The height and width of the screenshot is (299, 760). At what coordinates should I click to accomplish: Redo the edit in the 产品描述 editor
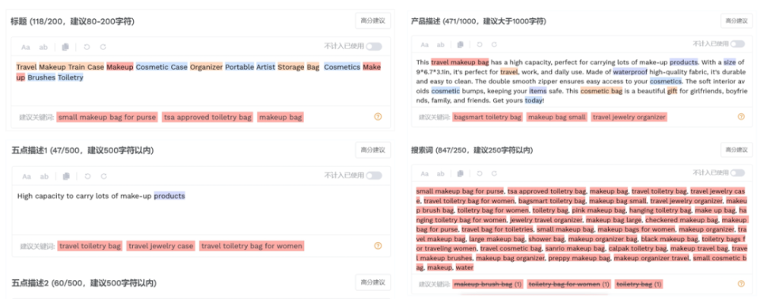coord(495,45)
